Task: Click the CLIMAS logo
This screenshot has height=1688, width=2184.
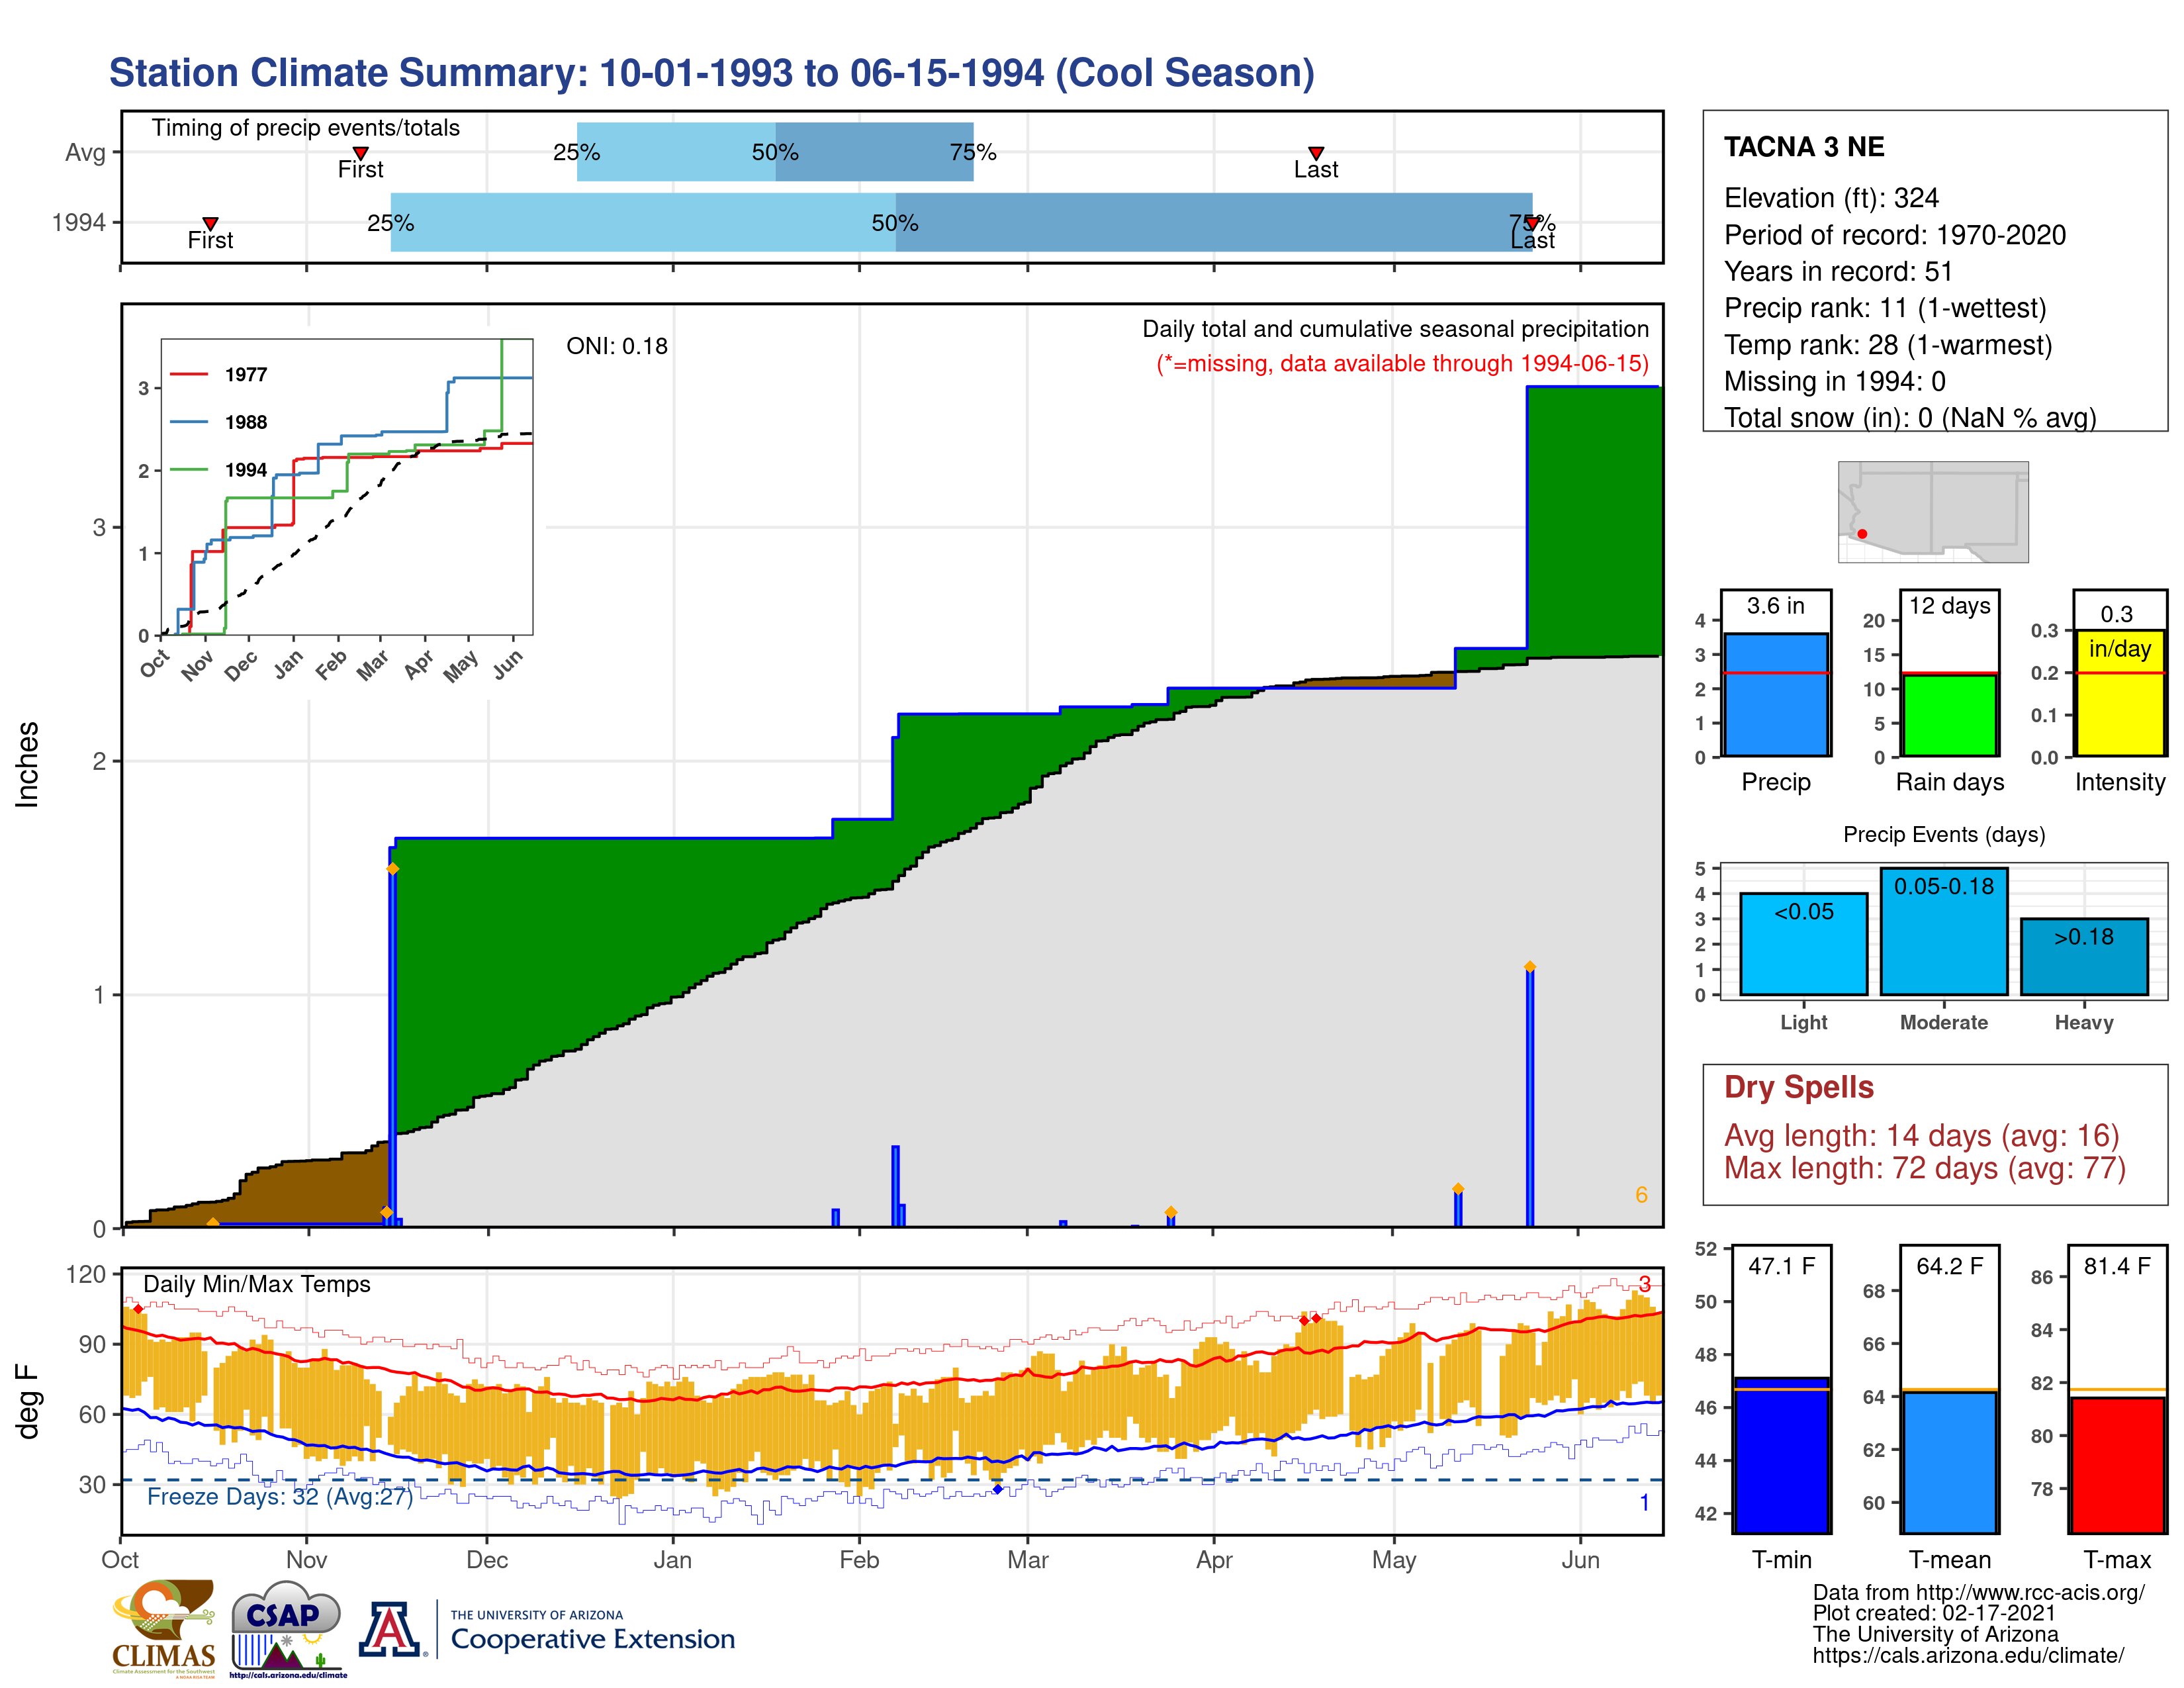Action: click(164, 1628)
